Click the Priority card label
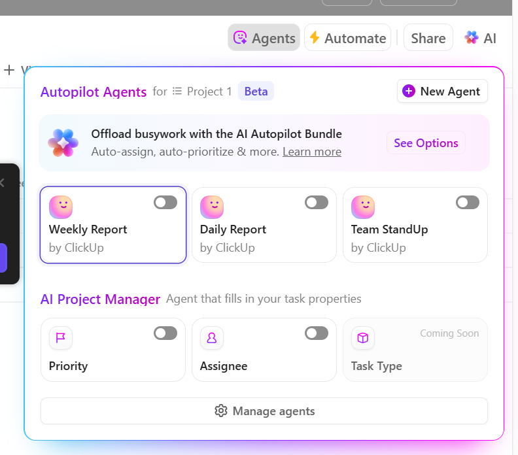The width and height of the screenshot is (518, 455). click(x=69, y=366)
